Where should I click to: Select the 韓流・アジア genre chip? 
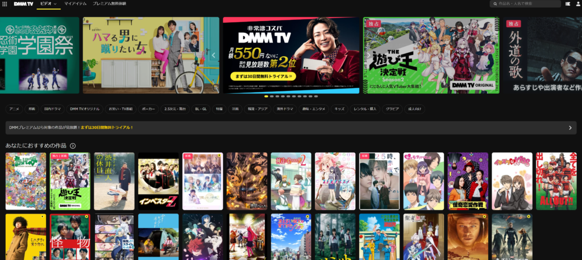[x=257, y=109]
